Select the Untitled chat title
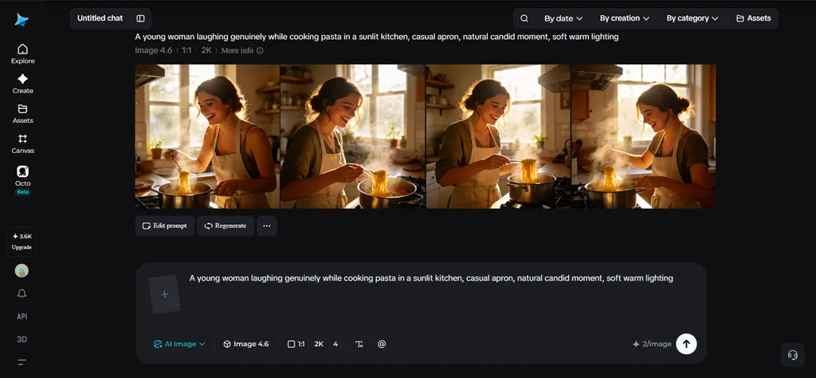Image resolution: width=816 pixels, height=378 pixels. (100, 18)
